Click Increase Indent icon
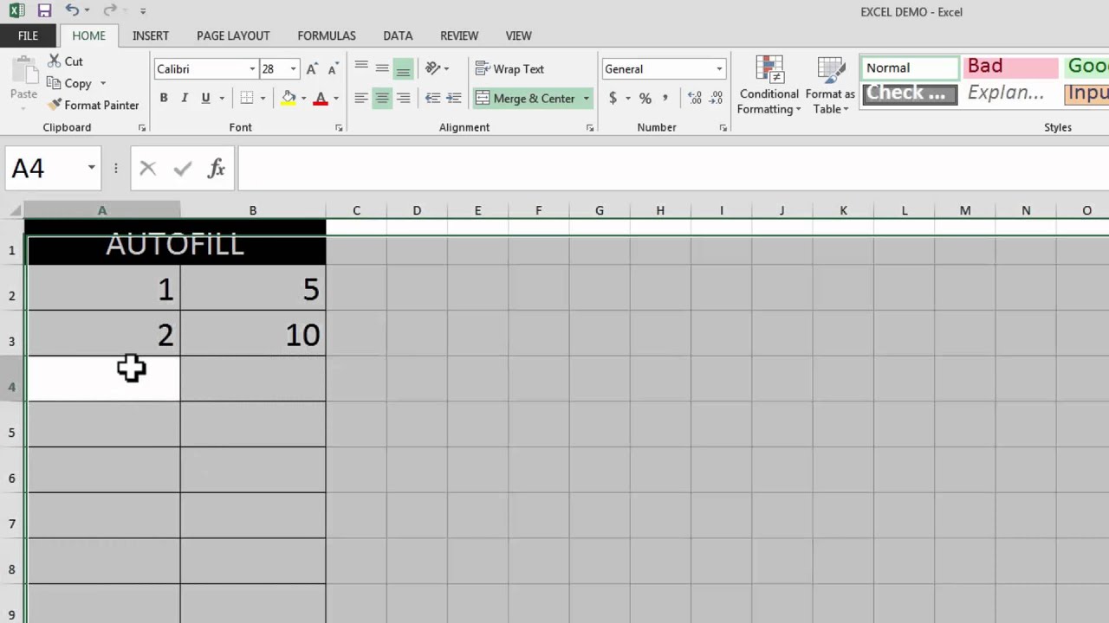This screenshot has width=1109, height=623. 453,98
